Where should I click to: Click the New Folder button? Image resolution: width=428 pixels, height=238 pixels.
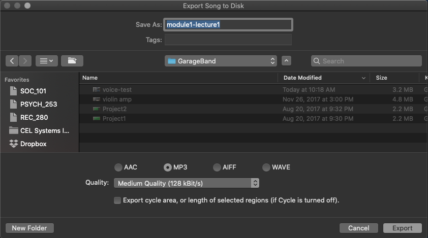[x=29, y=228]
